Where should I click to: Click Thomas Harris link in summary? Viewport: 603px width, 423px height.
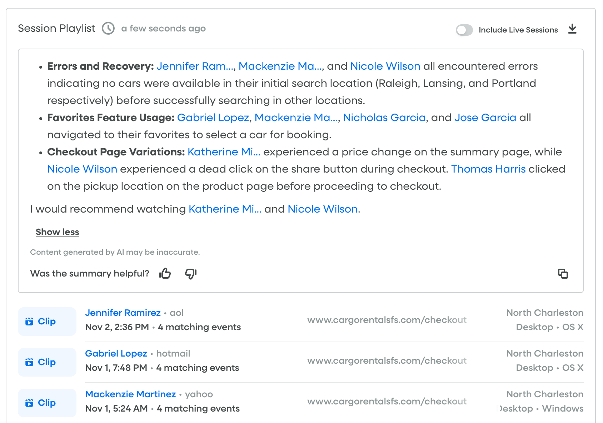pyautogui.click(x=488, y=169)
